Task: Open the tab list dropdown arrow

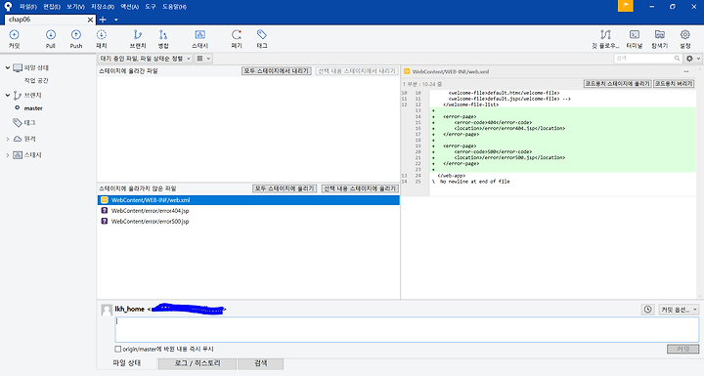Action: [x=115, y=20]
